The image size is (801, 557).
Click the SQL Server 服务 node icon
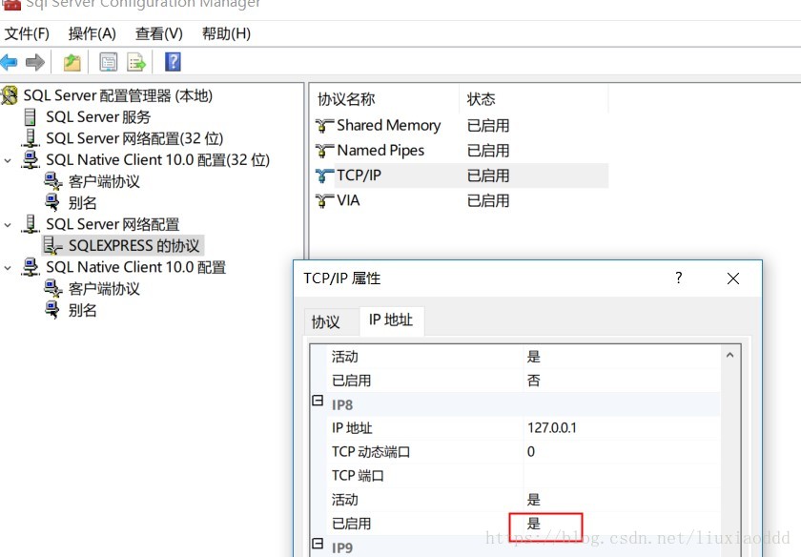tap(31, 117)
